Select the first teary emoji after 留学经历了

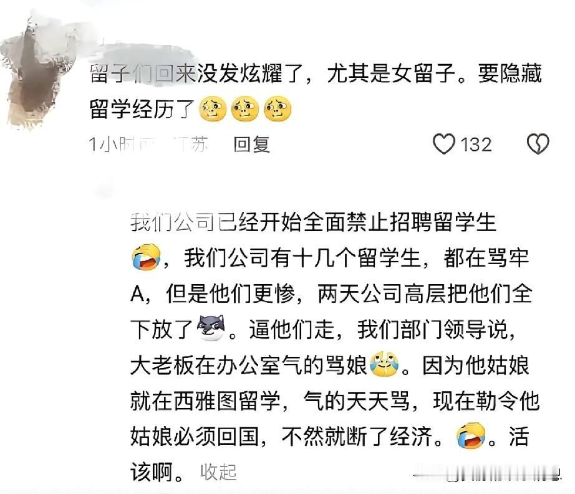(213, 109)
